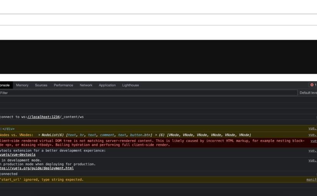Expand the (6) VNode array
317x196 pixels.
click(x=156, y=135)
